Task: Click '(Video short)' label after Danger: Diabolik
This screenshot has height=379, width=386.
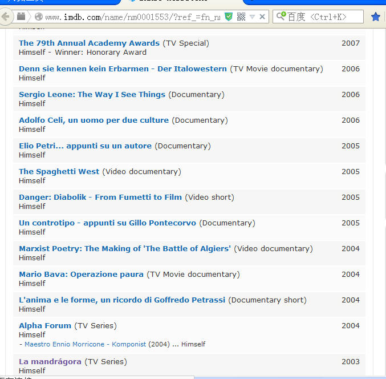Action: pyautogui.click(x=209, y=197)
